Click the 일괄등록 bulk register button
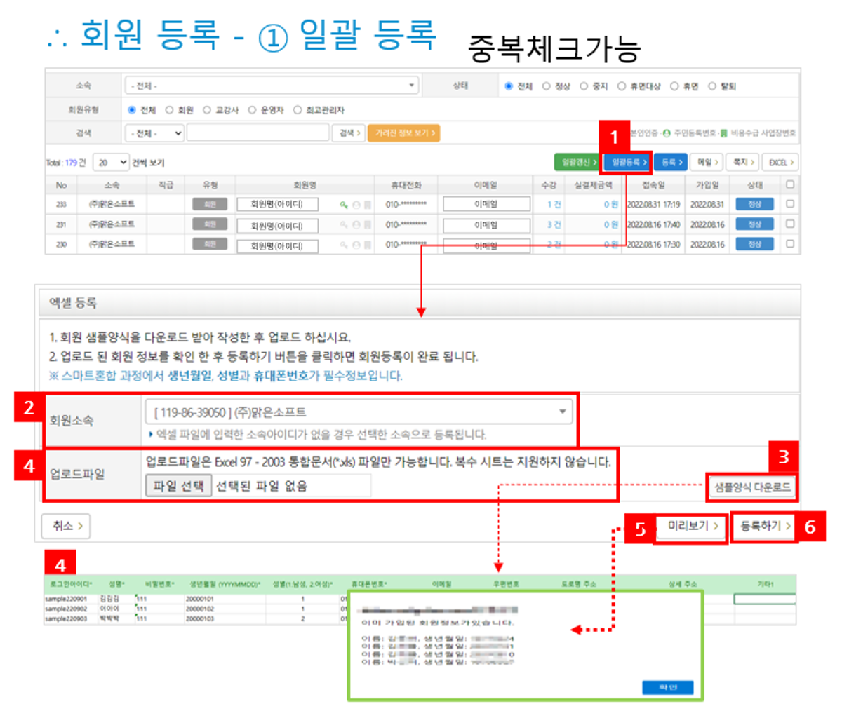Image resolution: width=849 pixels, height=718 pixels. pyautogui.click(x=627, y=162)
